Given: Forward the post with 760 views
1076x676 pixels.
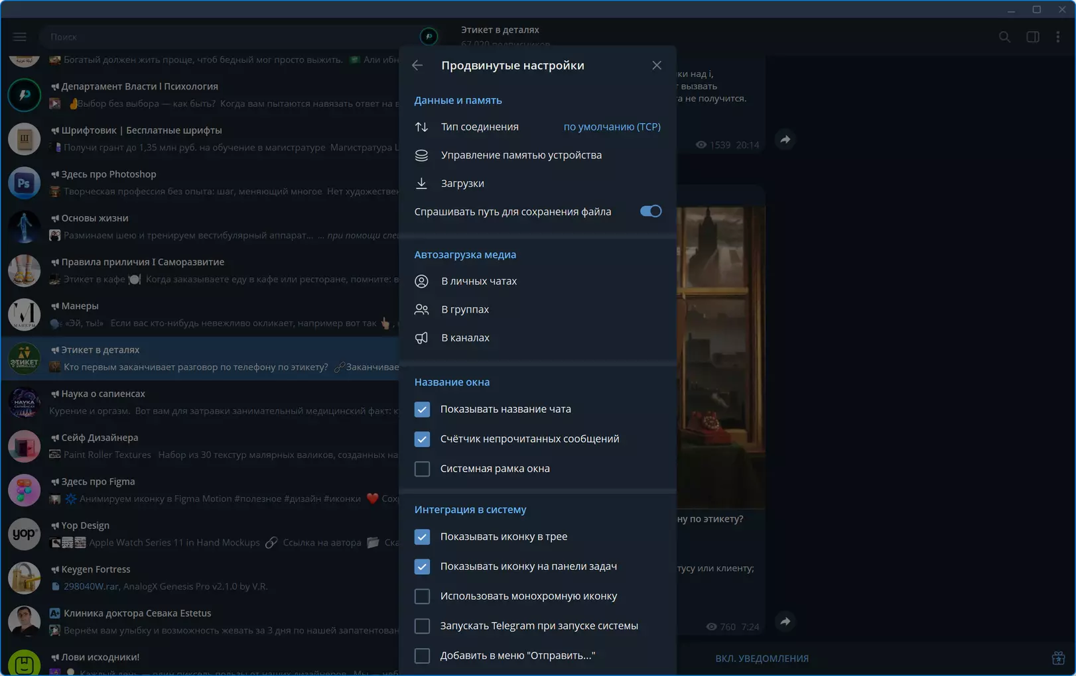Looking at the screenshot, I should tap(785, 621).
